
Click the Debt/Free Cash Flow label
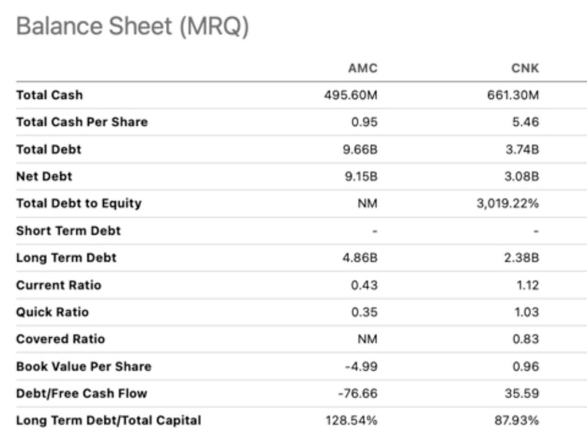point(81,394)
